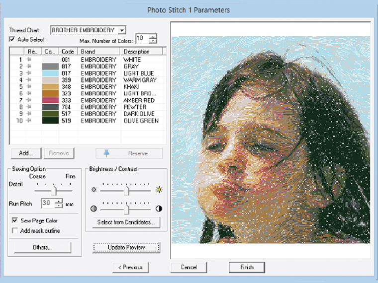The image size is (378, 283).
Task: Open the Thread Chart dropdown
Action: tap(122, 30)
